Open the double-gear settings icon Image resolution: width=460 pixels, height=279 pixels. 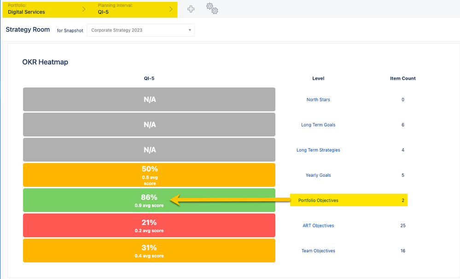coord(212,8)
